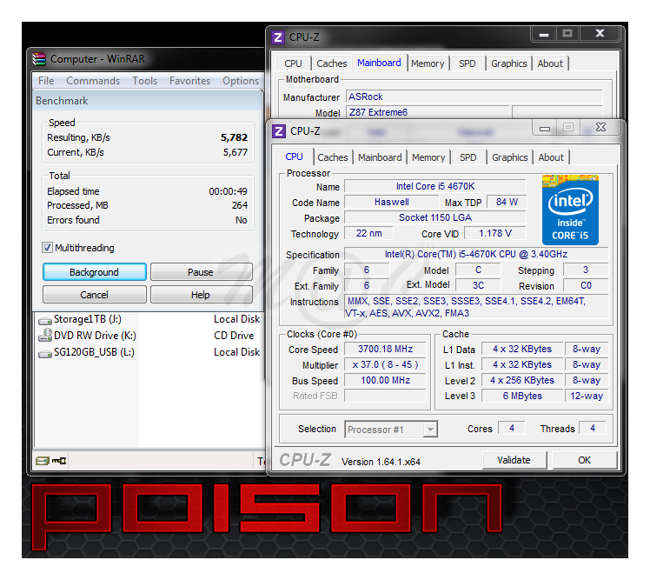
Task: Click the key icon in WinRAR status bar
Action: click(59, 460)
